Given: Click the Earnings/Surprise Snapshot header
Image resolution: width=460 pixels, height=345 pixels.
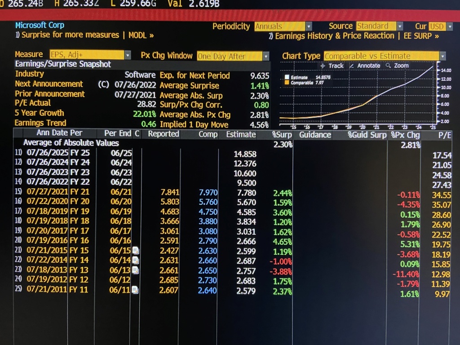Looking at the screenshot, I should [x=63, y=64].
